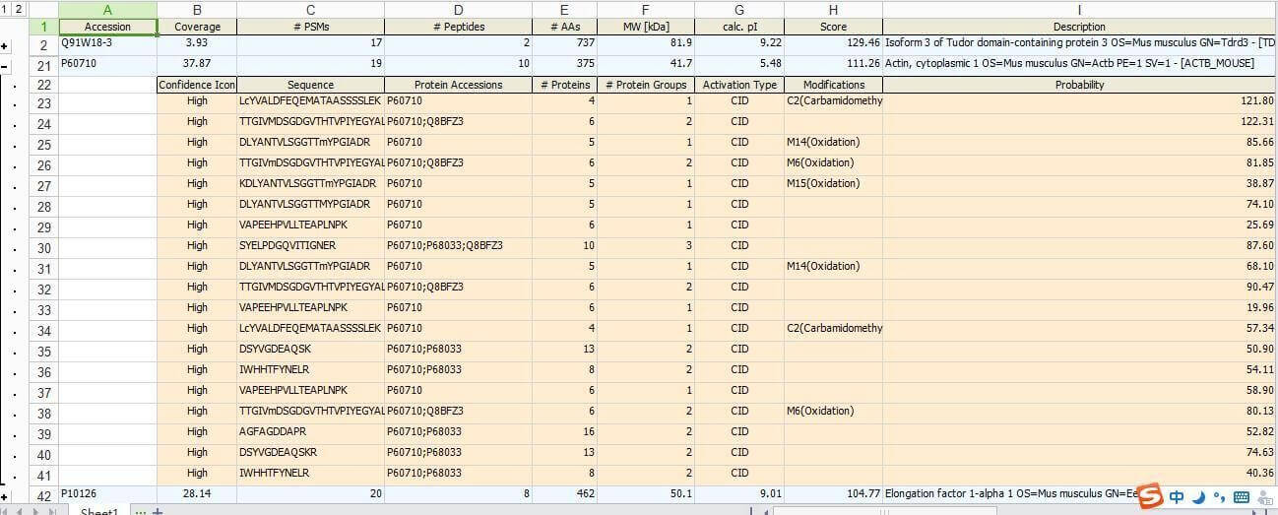This screenshot has width=1278, height=515.
Task: Add a new sheet with plus icon
Action: (x=159, y=510)
